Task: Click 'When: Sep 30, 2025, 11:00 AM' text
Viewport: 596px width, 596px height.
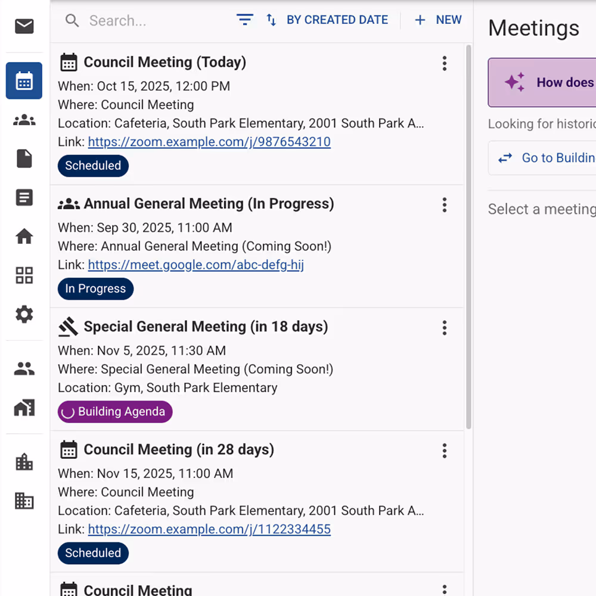Action: pos(145,228)
